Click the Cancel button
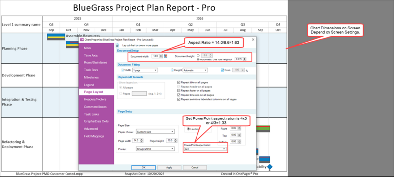 (195, 167)
